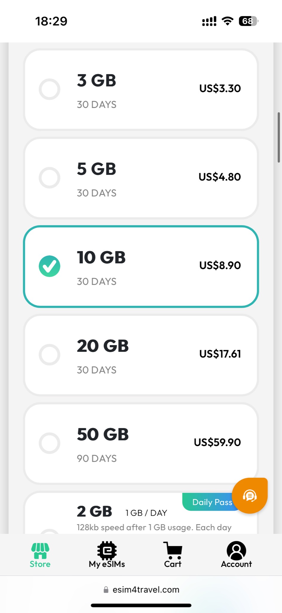282x613 pixels.
Task: Go to the My eSIMs tab label
Action: (x=107, y=564)
